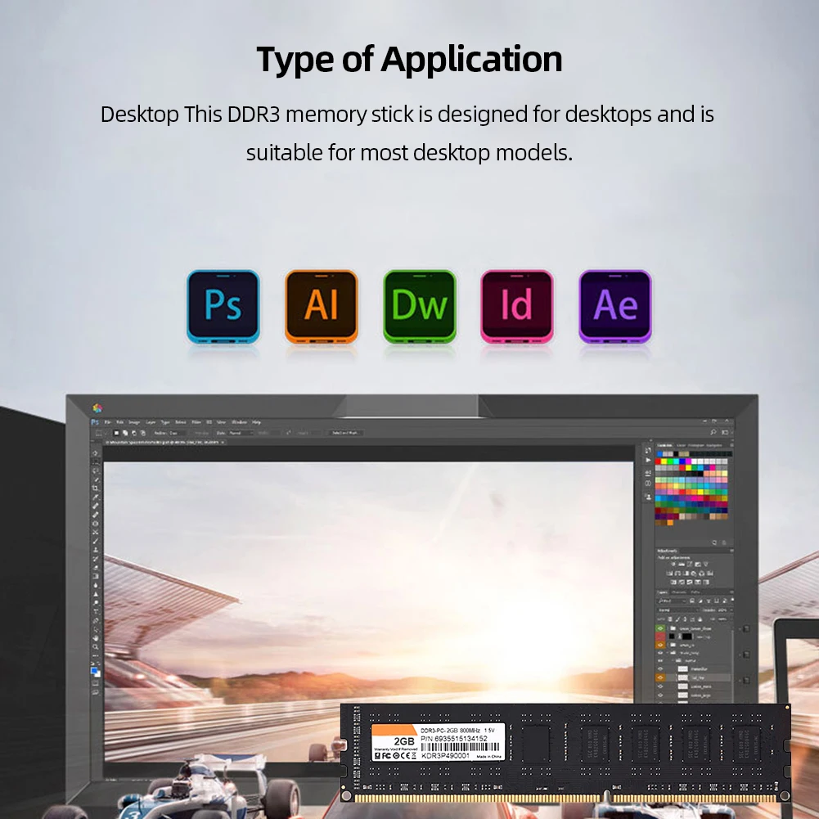Select the Rectangular Marquee tool
Image resolution: width=819 pixels, height=819 pixels.
[95, 461]
